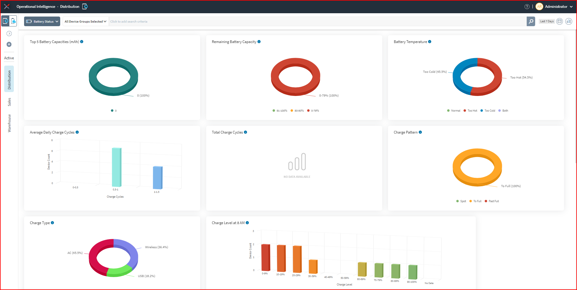Viewport: 577px width, 290px height.
Task: Switch to the battery chart view icon
Action: tap(13, 21)
